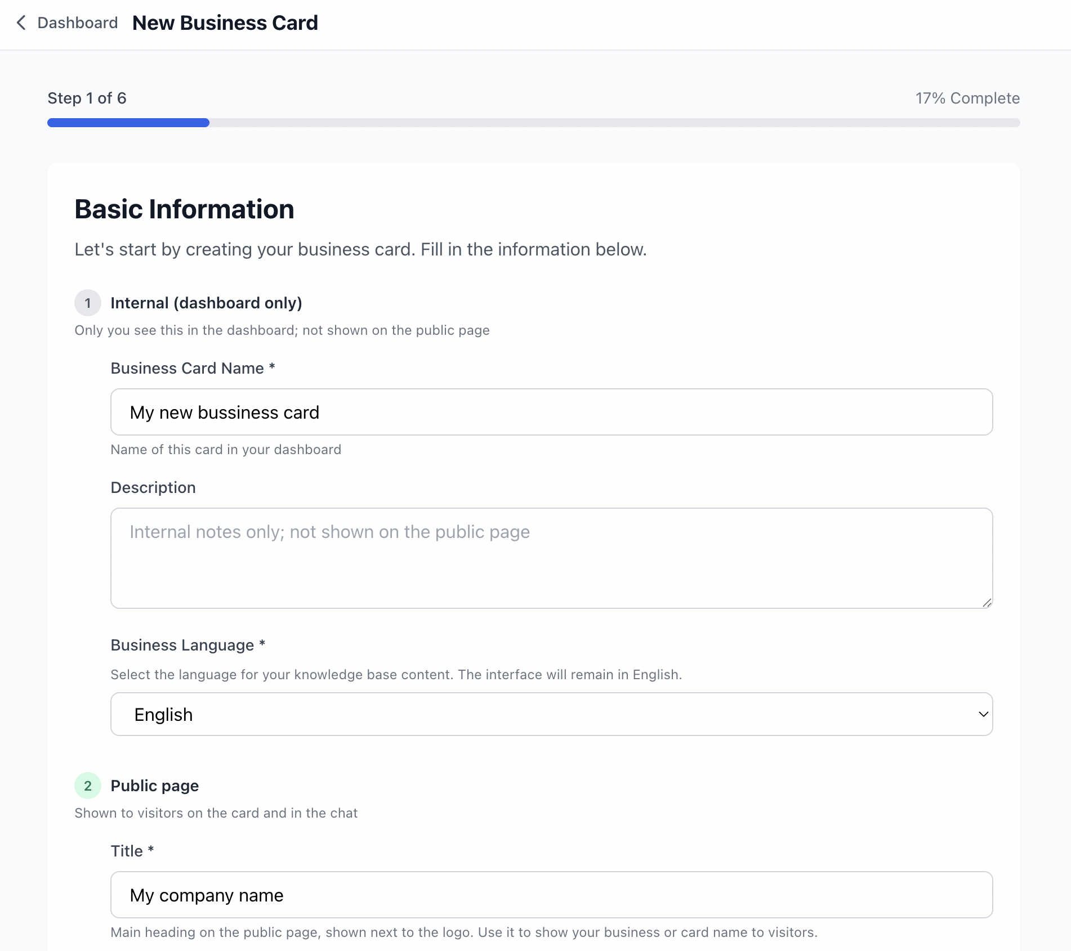Click the Business Card Name label

coord(187,369)
